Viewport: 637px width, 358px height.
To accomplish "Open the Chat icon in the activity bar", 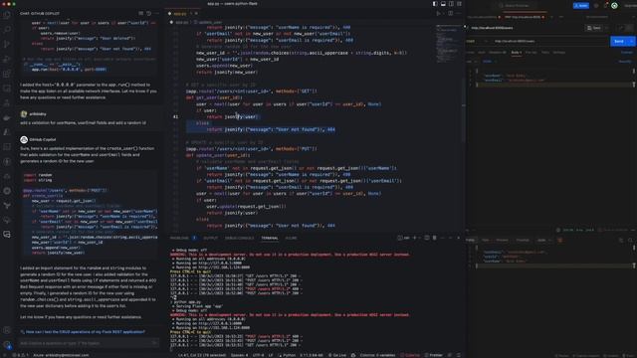I will click(7, 235).
